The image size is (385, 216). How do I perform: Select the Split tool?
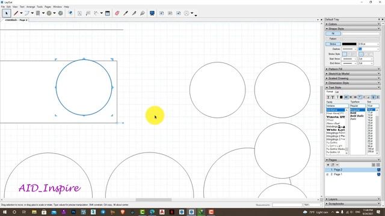134,13
